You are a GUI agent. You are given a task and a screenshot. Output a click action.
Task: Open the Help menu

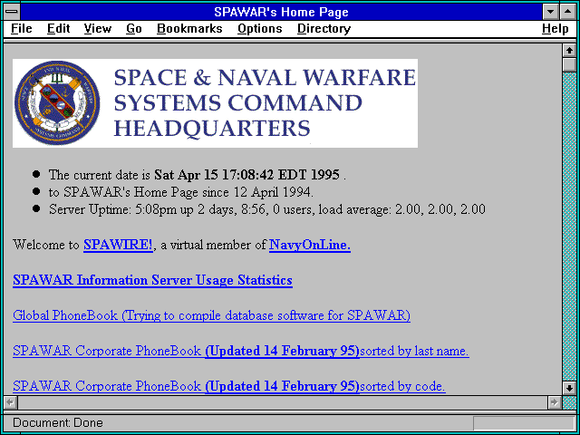click(x=555, y=28)
